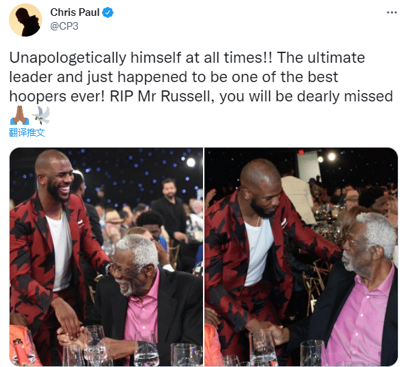Click the blue verified badge next to Chris Paul
The height and width of the screenshot is (367, 404).
point(108,12)
